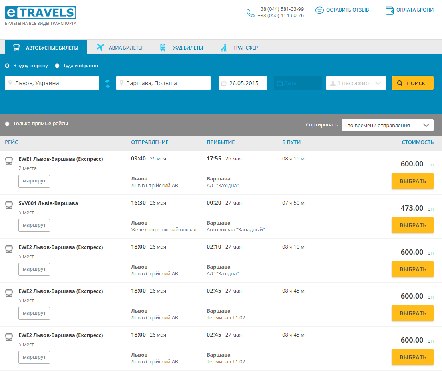Click the ОСТАВИТЬ ОТЗЫВ link

[347, 10]
